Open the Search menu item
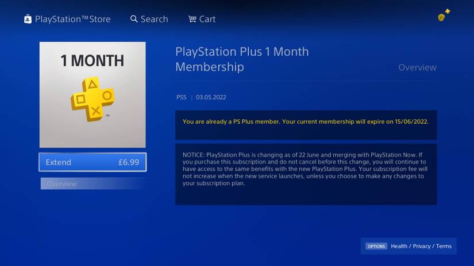The width and height of the screenshot is (474, 266). click(154, 19)
